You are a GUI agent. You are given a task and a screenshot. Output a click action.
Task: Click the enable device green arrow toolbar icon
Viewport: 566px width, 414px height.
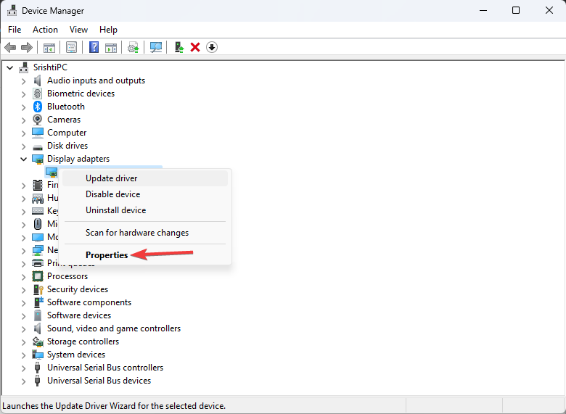pyautogui.click(x=179, y=47)
